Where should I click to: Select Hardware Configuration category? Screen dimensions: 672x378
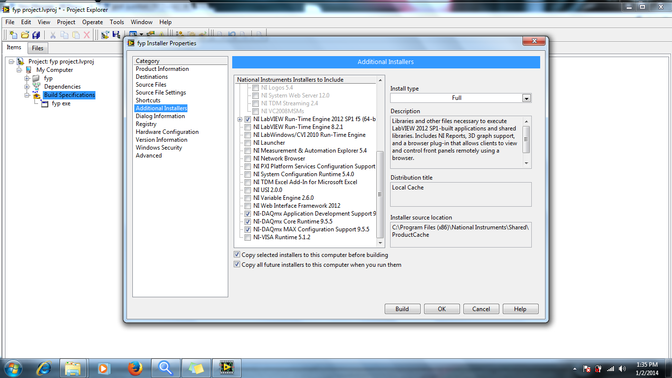pyautogui.click(x=167, y=132)
